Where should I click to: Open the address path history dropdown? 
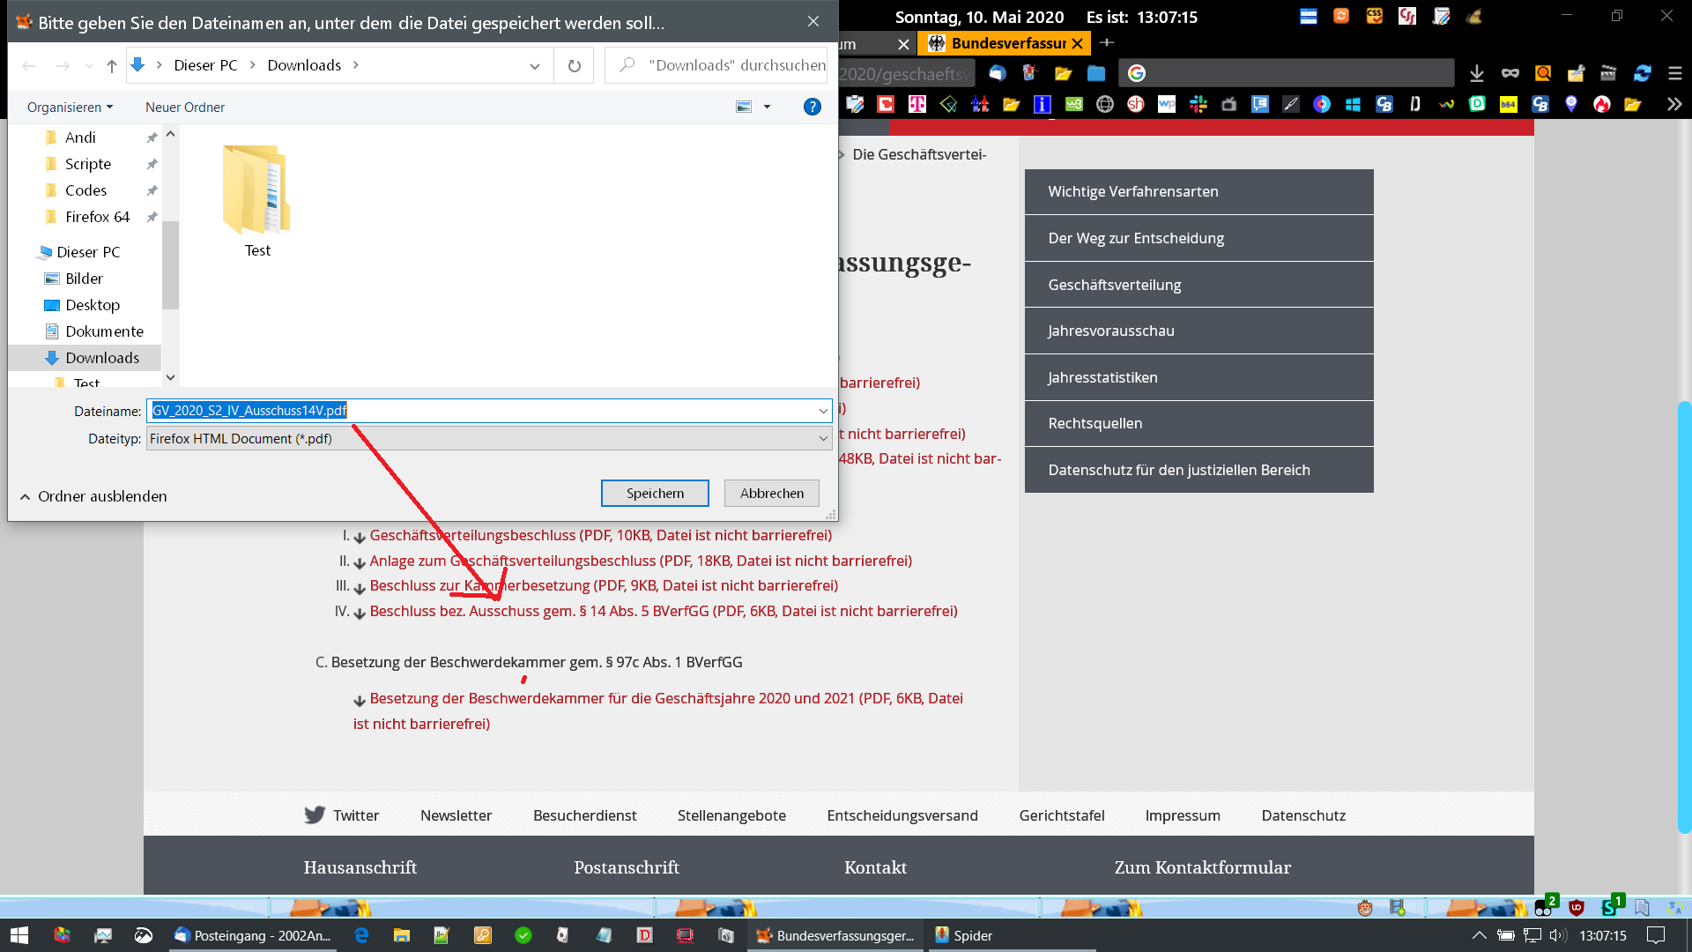[535, 66]
